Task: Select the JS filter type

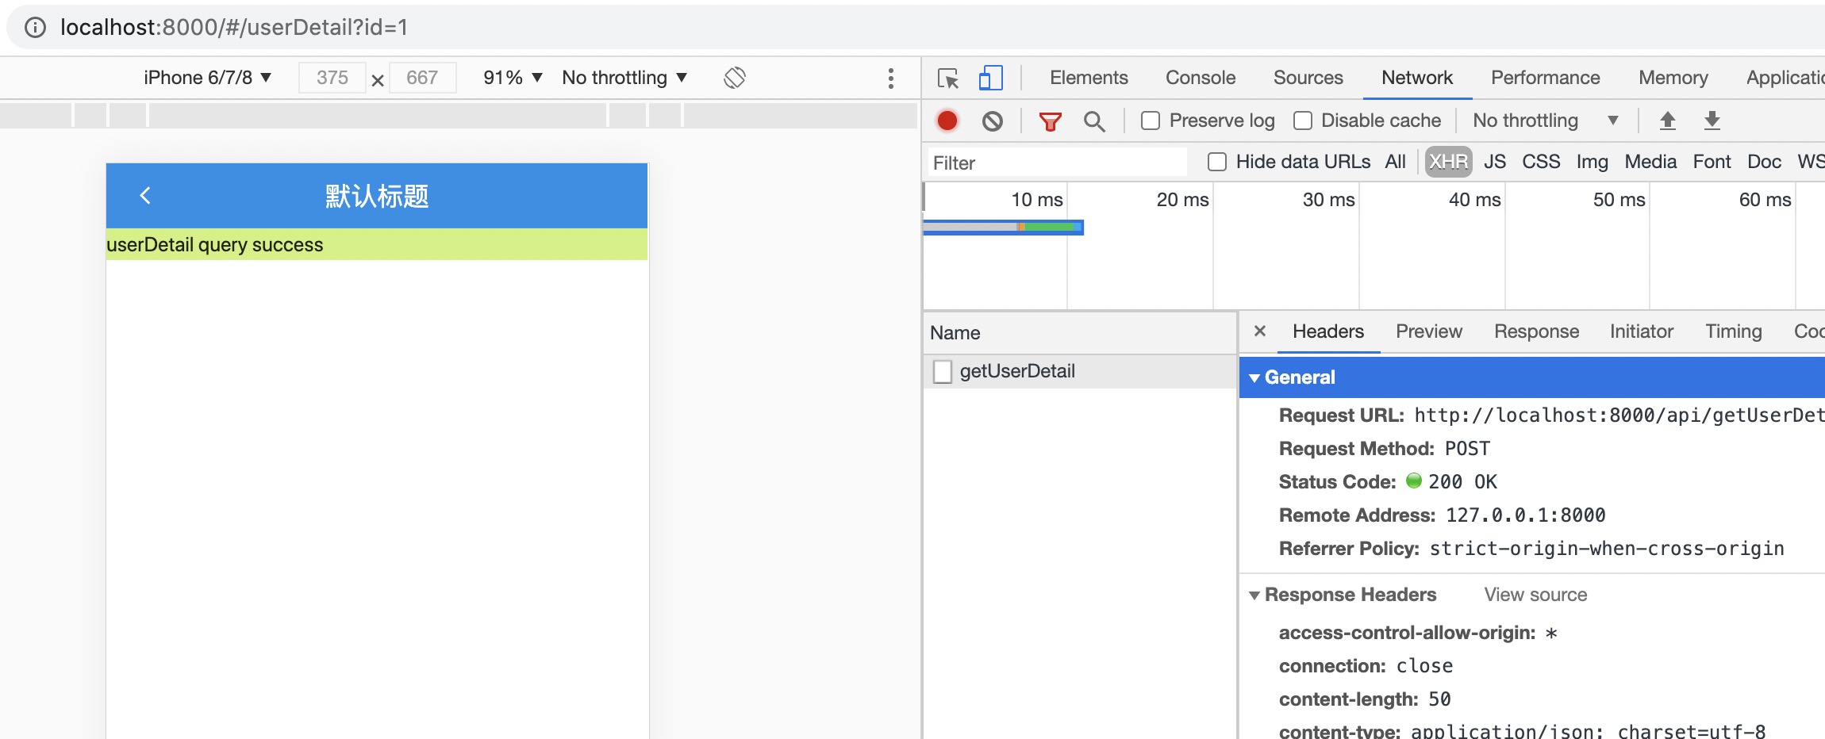Action: click(1495, 162)
